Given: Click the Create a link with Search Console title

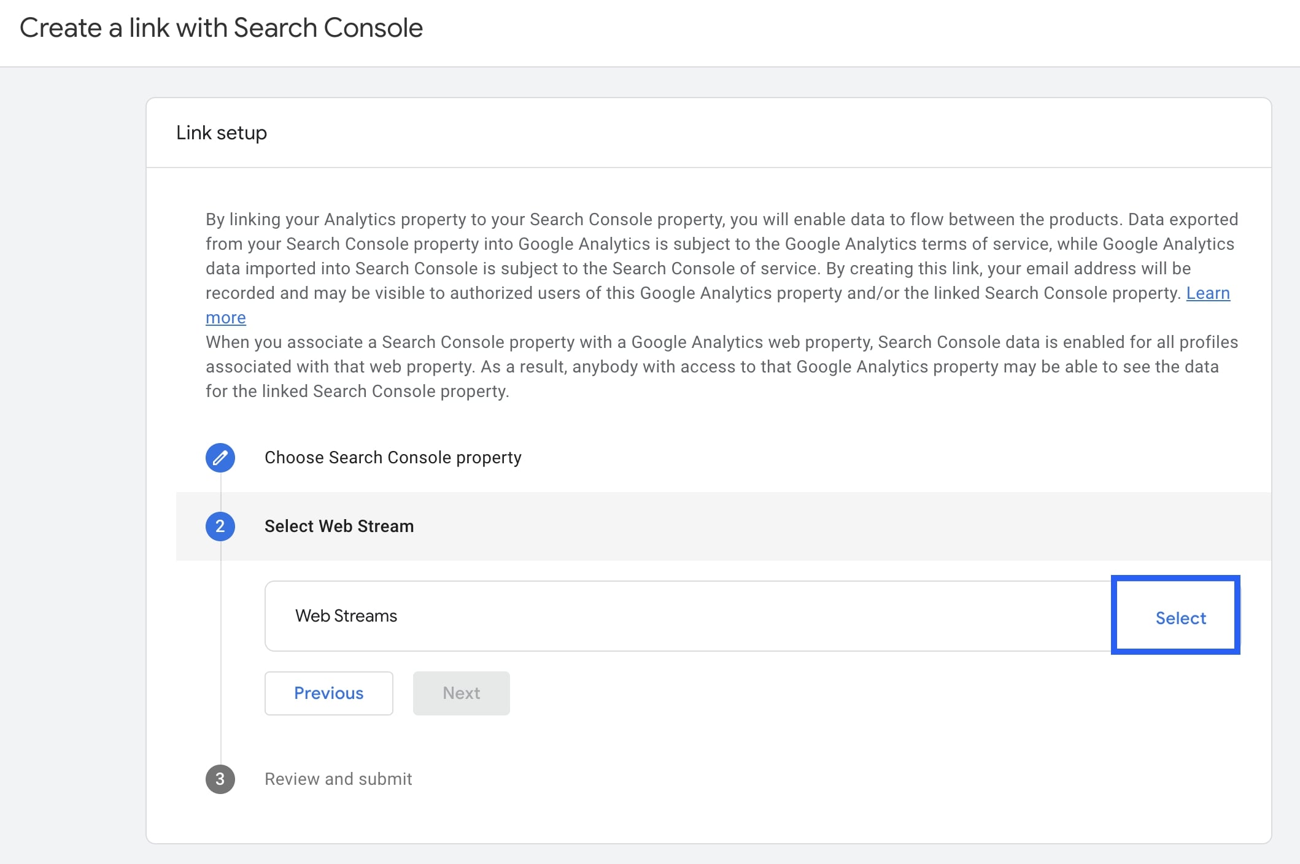Looking at the screenshot, I should pos(222,28).
